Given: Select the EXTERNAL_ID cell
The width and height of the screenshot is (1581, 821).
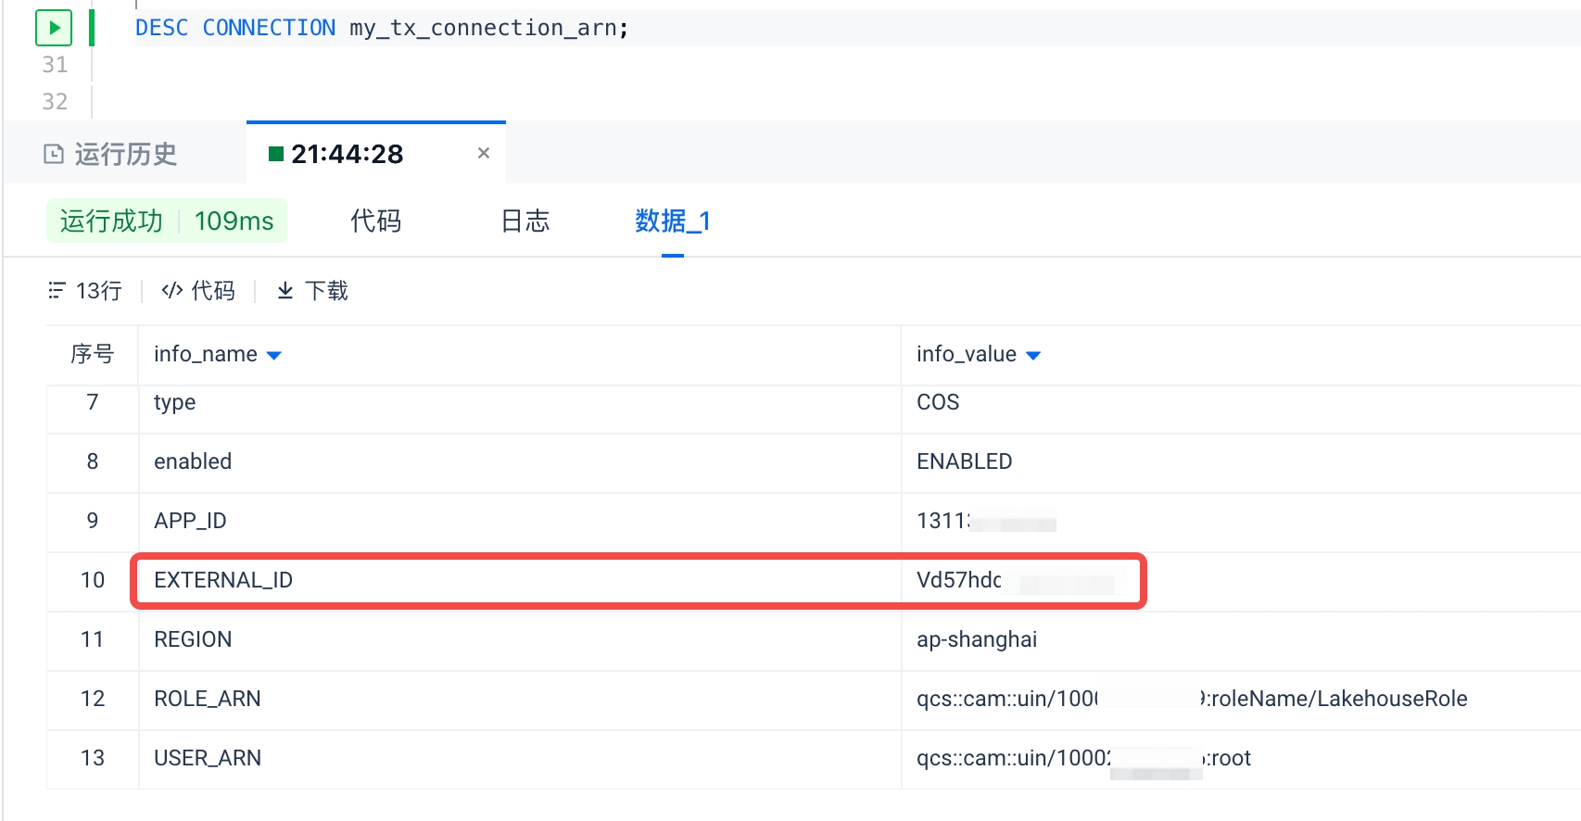Looking at the screenshot, I should [x=223, y=580].
